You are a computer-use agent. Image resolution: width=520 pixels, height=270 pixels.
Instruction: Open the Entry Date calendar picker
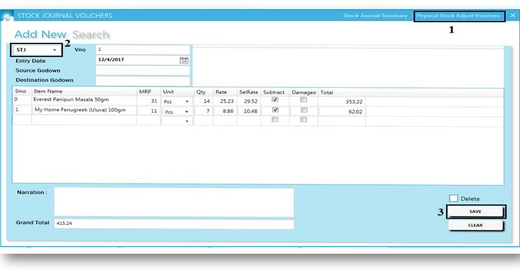[184, 60]
